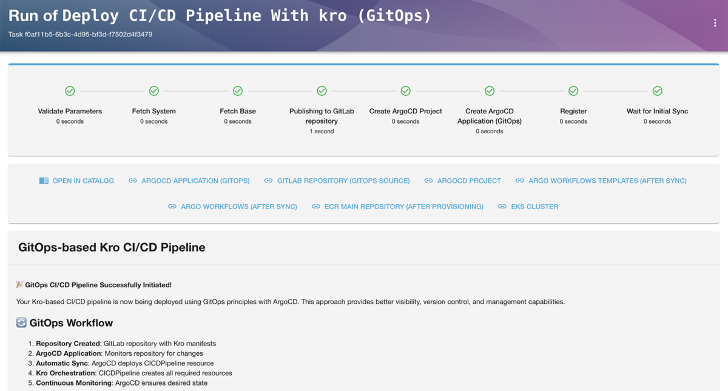Viewport: 728px width, 391px height.
Task: Open Argo Workflows Templates (After Sync)
Action: (607, 181)
